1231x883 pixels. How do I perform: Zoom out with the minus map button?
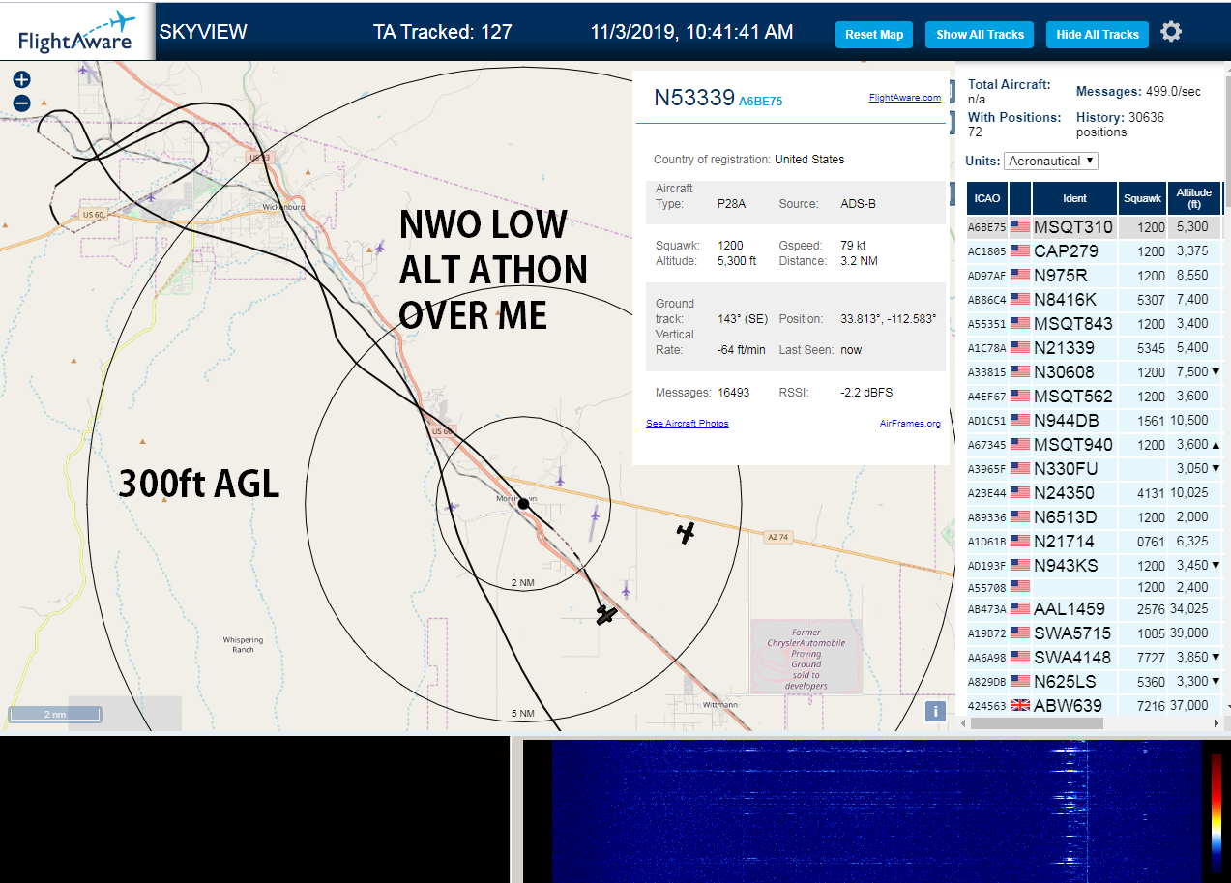pos(22,103)
